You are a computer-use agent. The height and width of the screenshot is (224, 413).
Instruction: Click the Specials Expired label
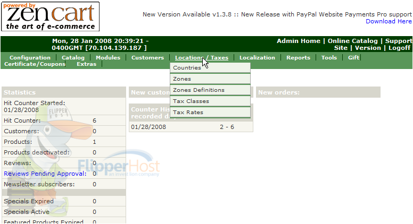coord(29,201)
